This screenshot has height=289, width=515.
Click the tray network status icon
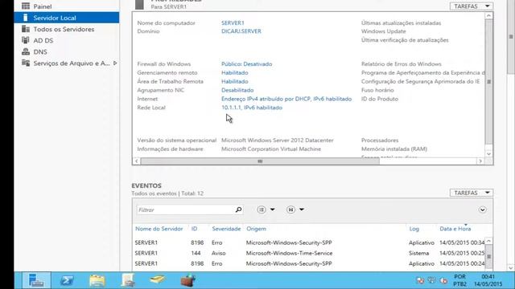click(420, 280)
